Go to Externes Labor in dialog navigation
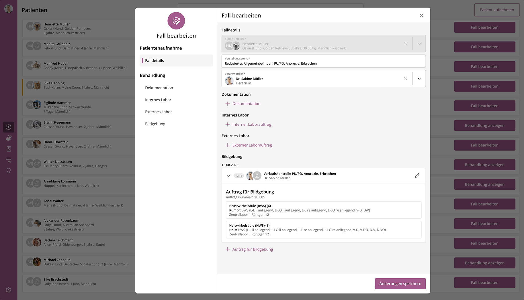 click(x=159, y=112)
